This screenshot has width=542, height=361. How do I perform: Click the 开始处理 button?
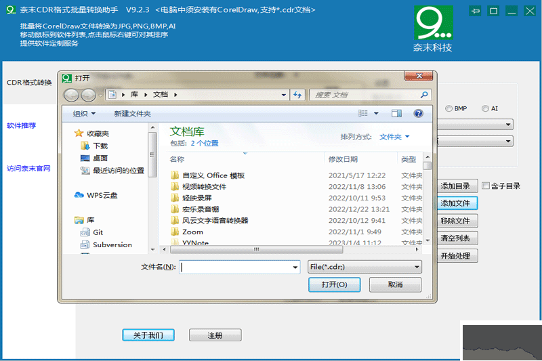pos(457,256)
